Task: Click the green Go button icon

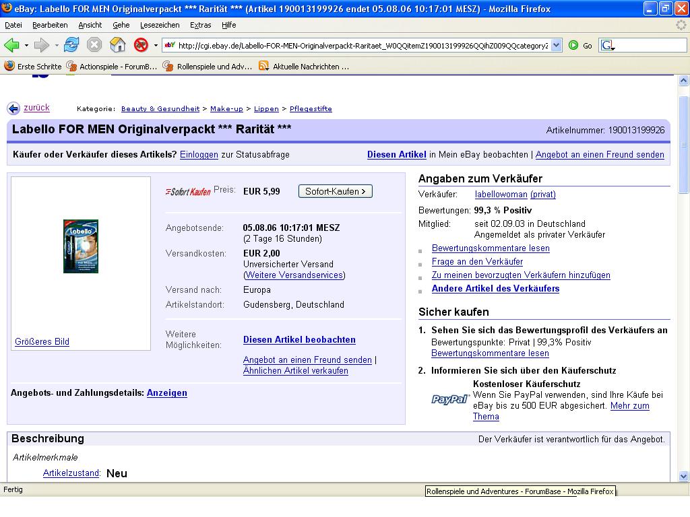Action: (x=573, y=45)
